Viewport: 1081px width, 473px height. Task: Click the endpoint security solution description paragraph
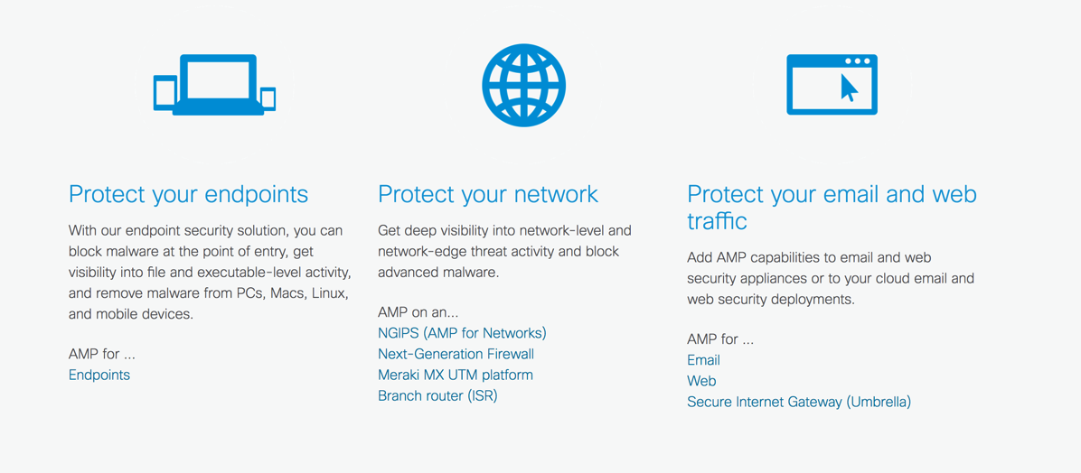pos(210,273)
